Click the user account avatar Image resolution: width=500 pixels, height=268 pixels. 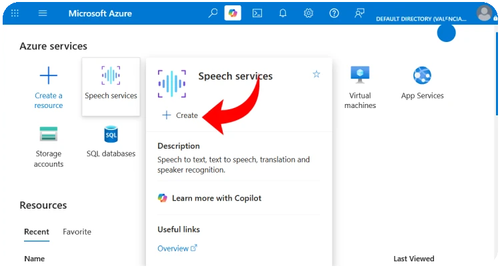tap(484, 13)
